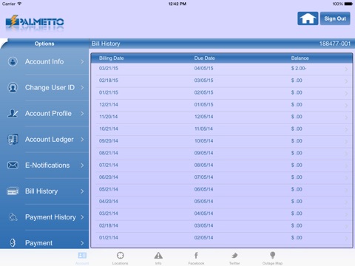
Task: Click the Palmetto logo
Action: click(x=35, y=23)
